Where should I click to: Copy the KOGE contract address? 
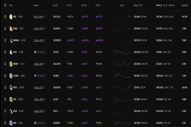point(44,111)
